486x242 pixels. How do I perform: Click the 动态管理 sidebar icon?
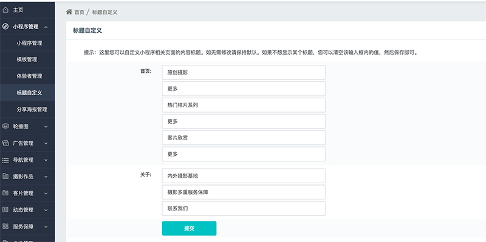tap(5, 210)
